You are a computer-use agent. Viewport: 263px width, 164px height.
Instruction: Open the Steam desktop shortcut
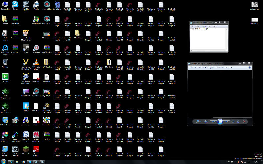pos(26,49)
